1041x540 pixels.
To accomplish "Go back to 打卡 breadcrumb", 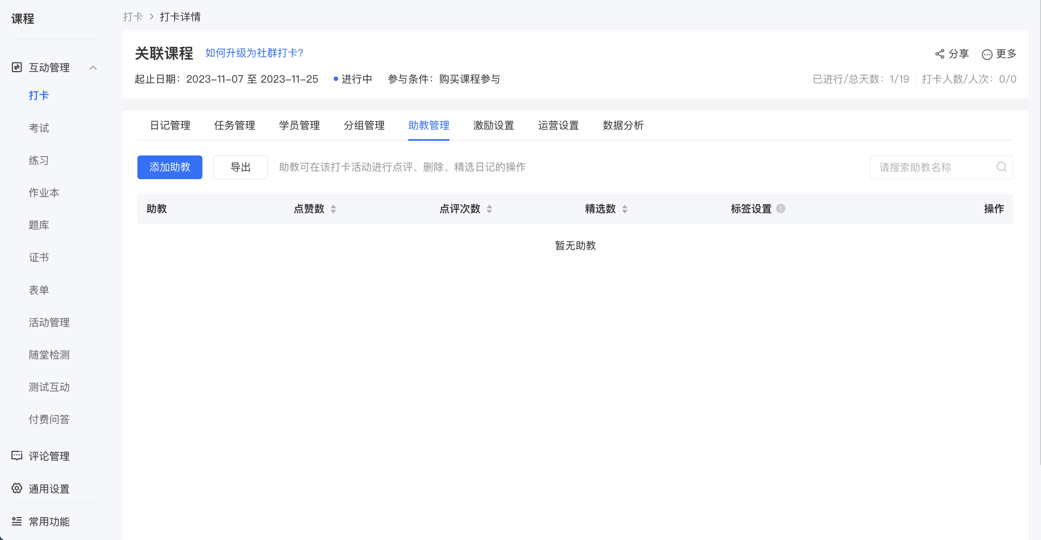I will tap(133, 17).
